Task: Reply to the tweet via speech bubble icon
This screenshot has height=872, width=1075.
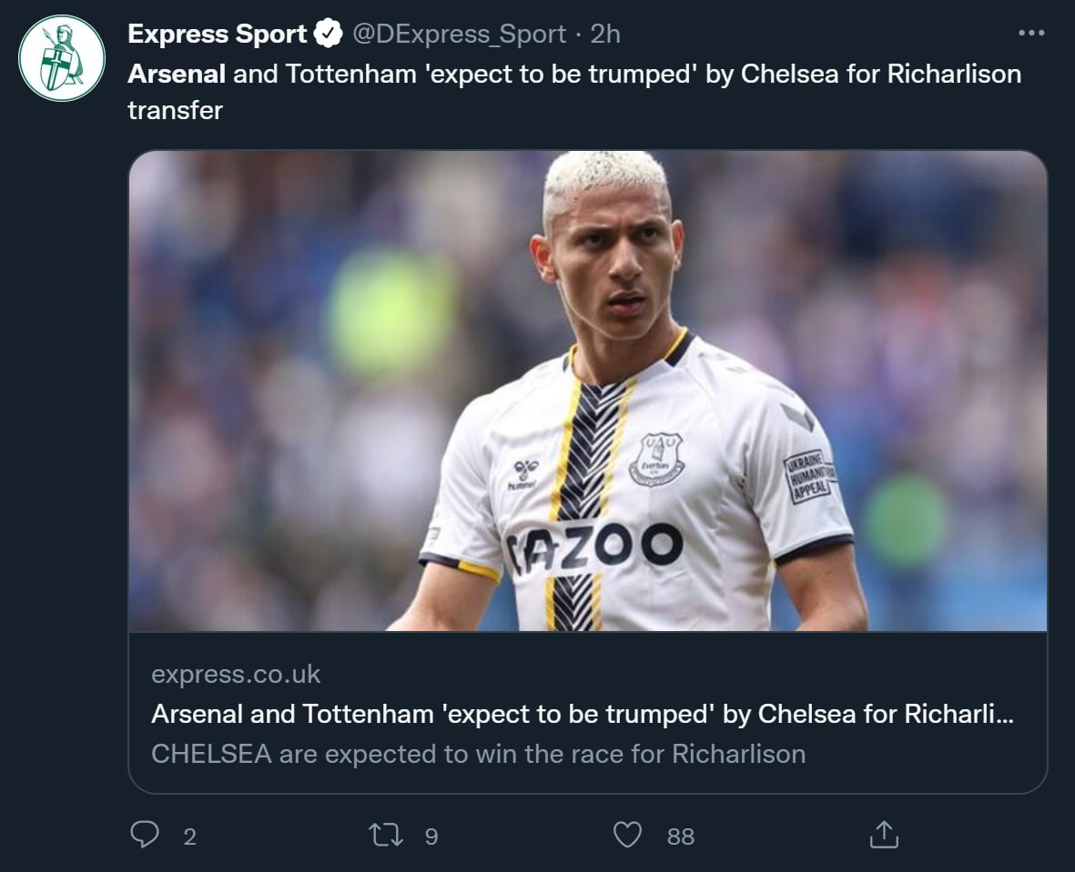Action: (145, 835)
